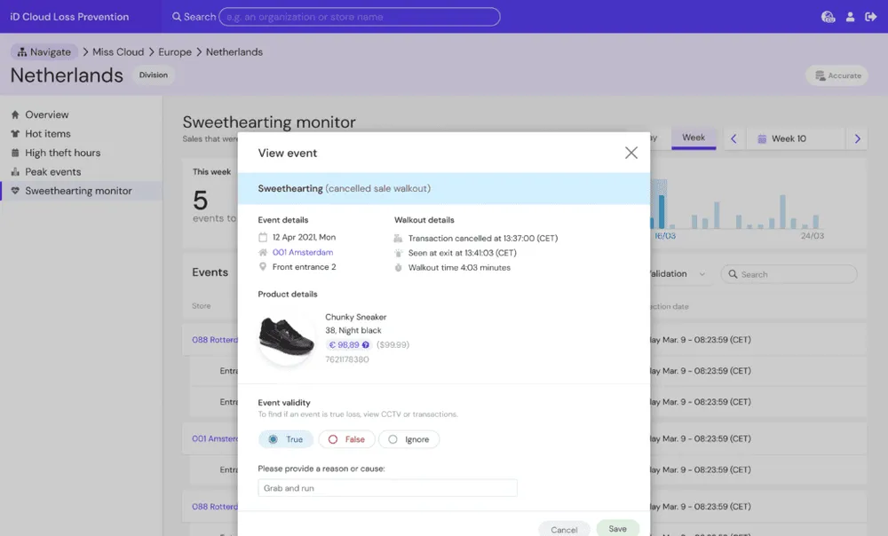The height and width of the screenshot is (536, 888).
Task: Click the Navigate hierarchy icon
Action: (x=22, y=52)
